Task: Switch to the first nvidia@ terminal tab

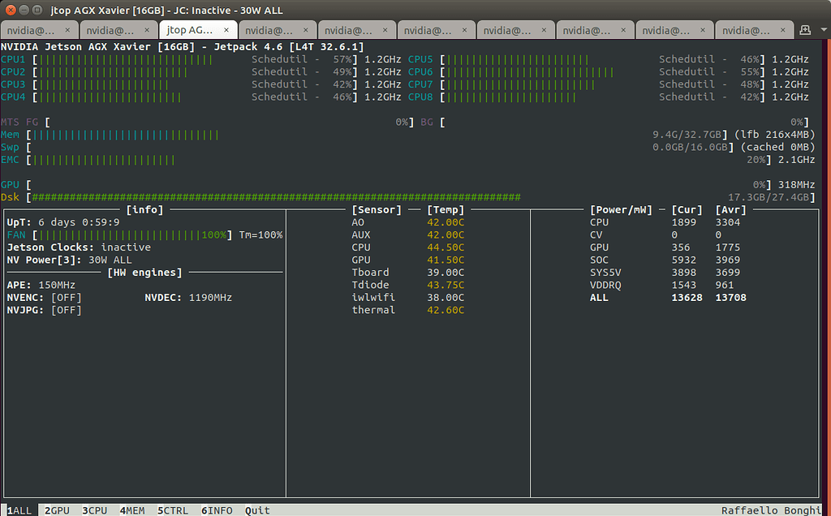Action: (x=32, y=31)
